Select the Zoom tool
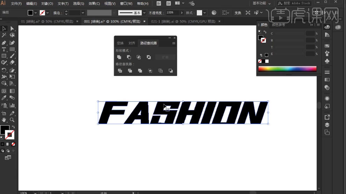 coord(12,120)
